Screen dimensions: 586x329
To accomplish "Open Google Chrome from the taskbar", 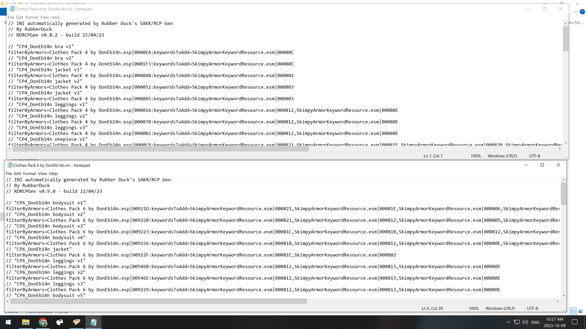I will coord(43,322).
